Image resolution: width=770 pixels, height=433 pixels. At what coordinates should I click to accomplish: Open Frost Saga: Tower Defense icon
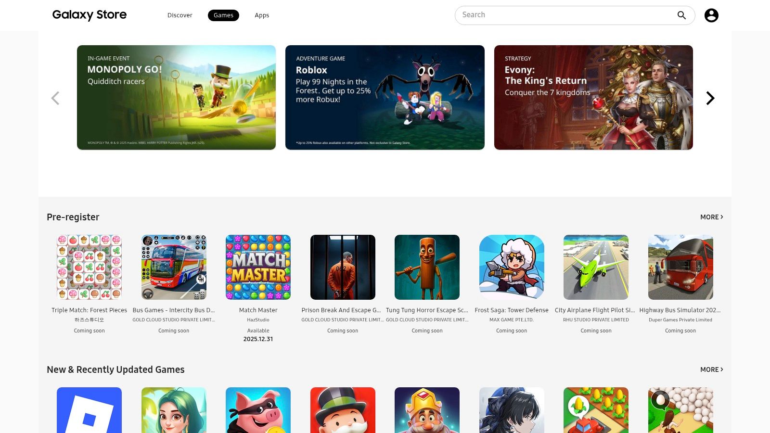512,267
